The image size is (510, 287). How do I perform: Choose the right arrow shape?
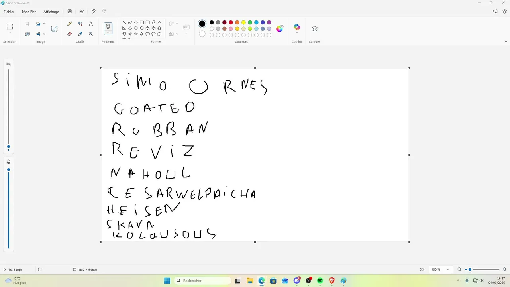coord(147,28)
